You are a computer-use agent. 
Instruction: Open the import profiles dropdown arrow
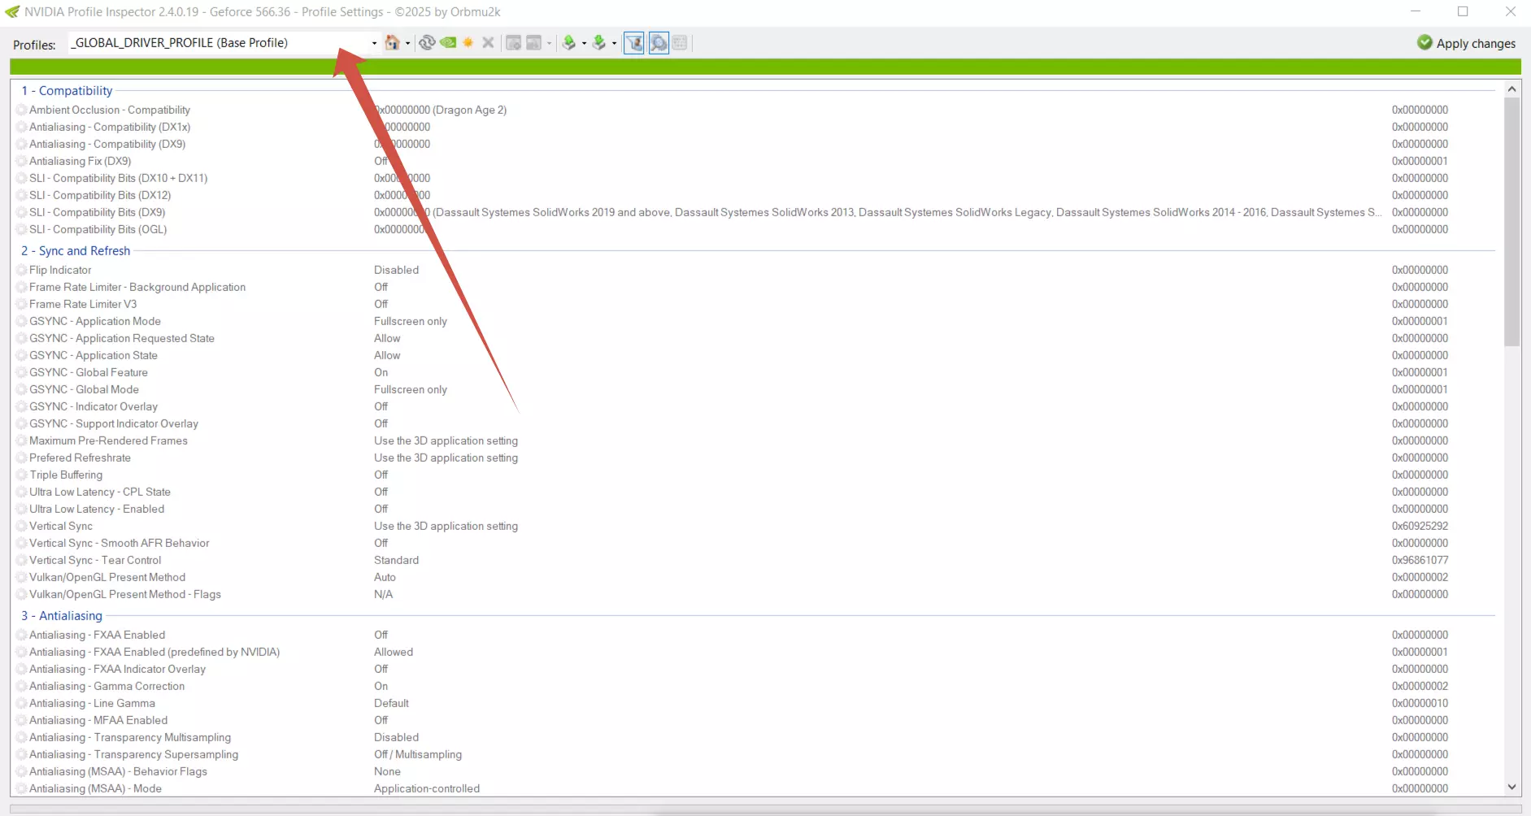(614, 44)
